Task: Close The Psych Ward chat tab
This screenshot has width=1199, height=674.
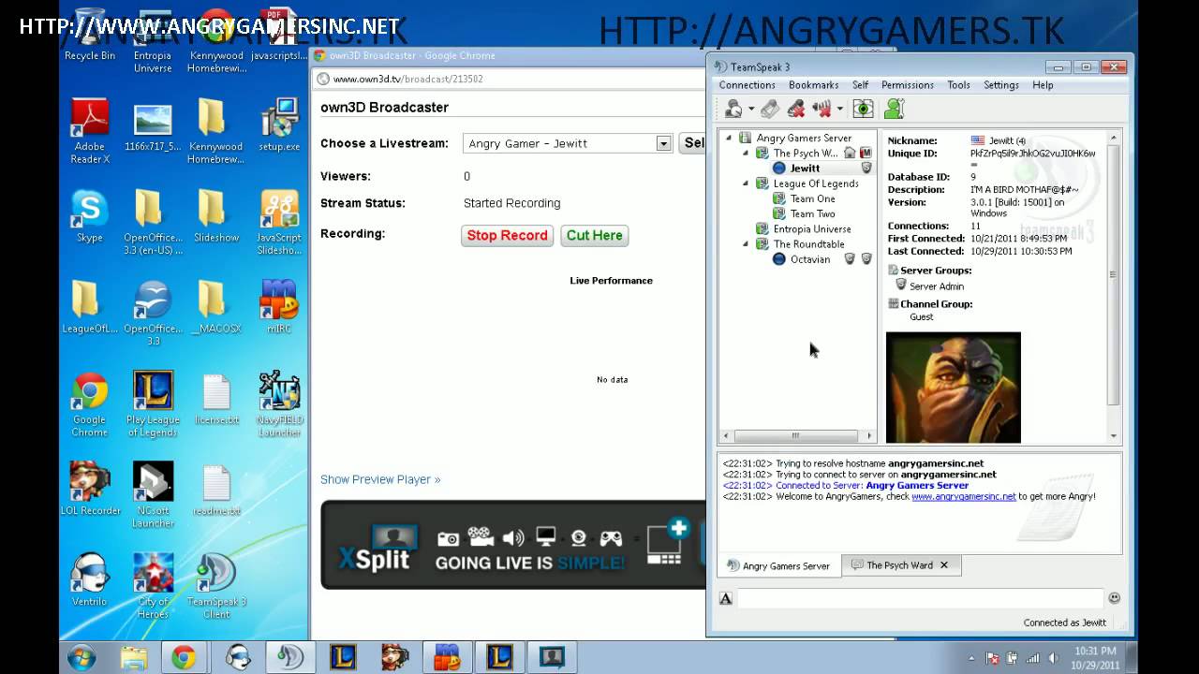Action: [944, 565]
